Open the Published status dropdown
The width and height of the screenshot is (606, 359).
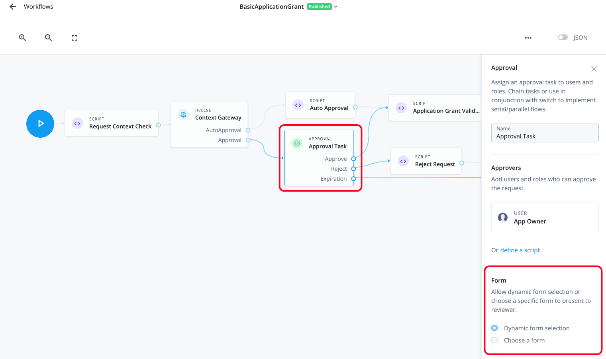coord(335,6)
